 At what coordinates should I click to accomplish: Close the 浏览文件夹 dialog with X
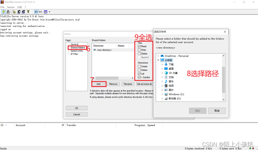click(x=225, y=32)
